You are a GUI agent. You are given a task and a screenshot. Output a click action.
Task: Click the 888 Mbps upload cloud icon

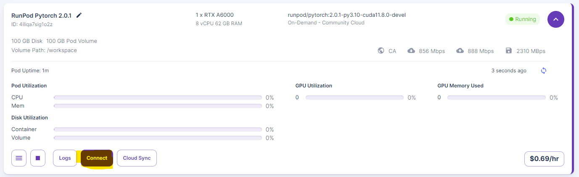coord(460,51)
